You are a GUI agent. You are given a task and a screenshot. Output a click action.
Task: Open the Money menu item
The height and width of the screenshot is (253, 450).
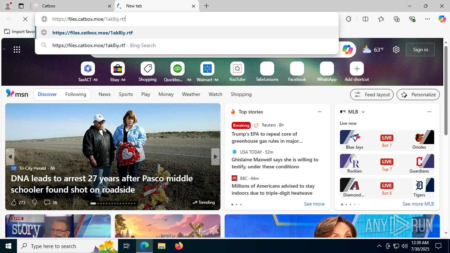166,94
